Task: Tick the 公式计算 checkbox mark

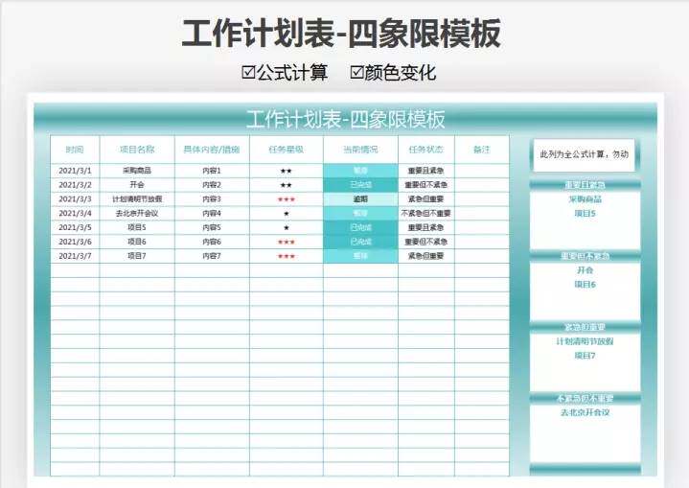Action: [248, 73]
